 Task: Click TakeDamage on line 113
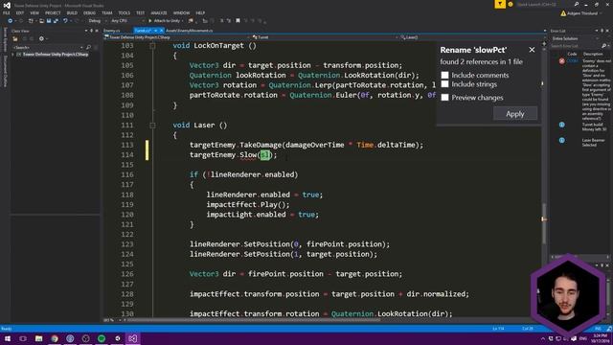261,145
